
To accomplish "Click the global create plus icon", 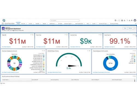I will click(118, 20).
